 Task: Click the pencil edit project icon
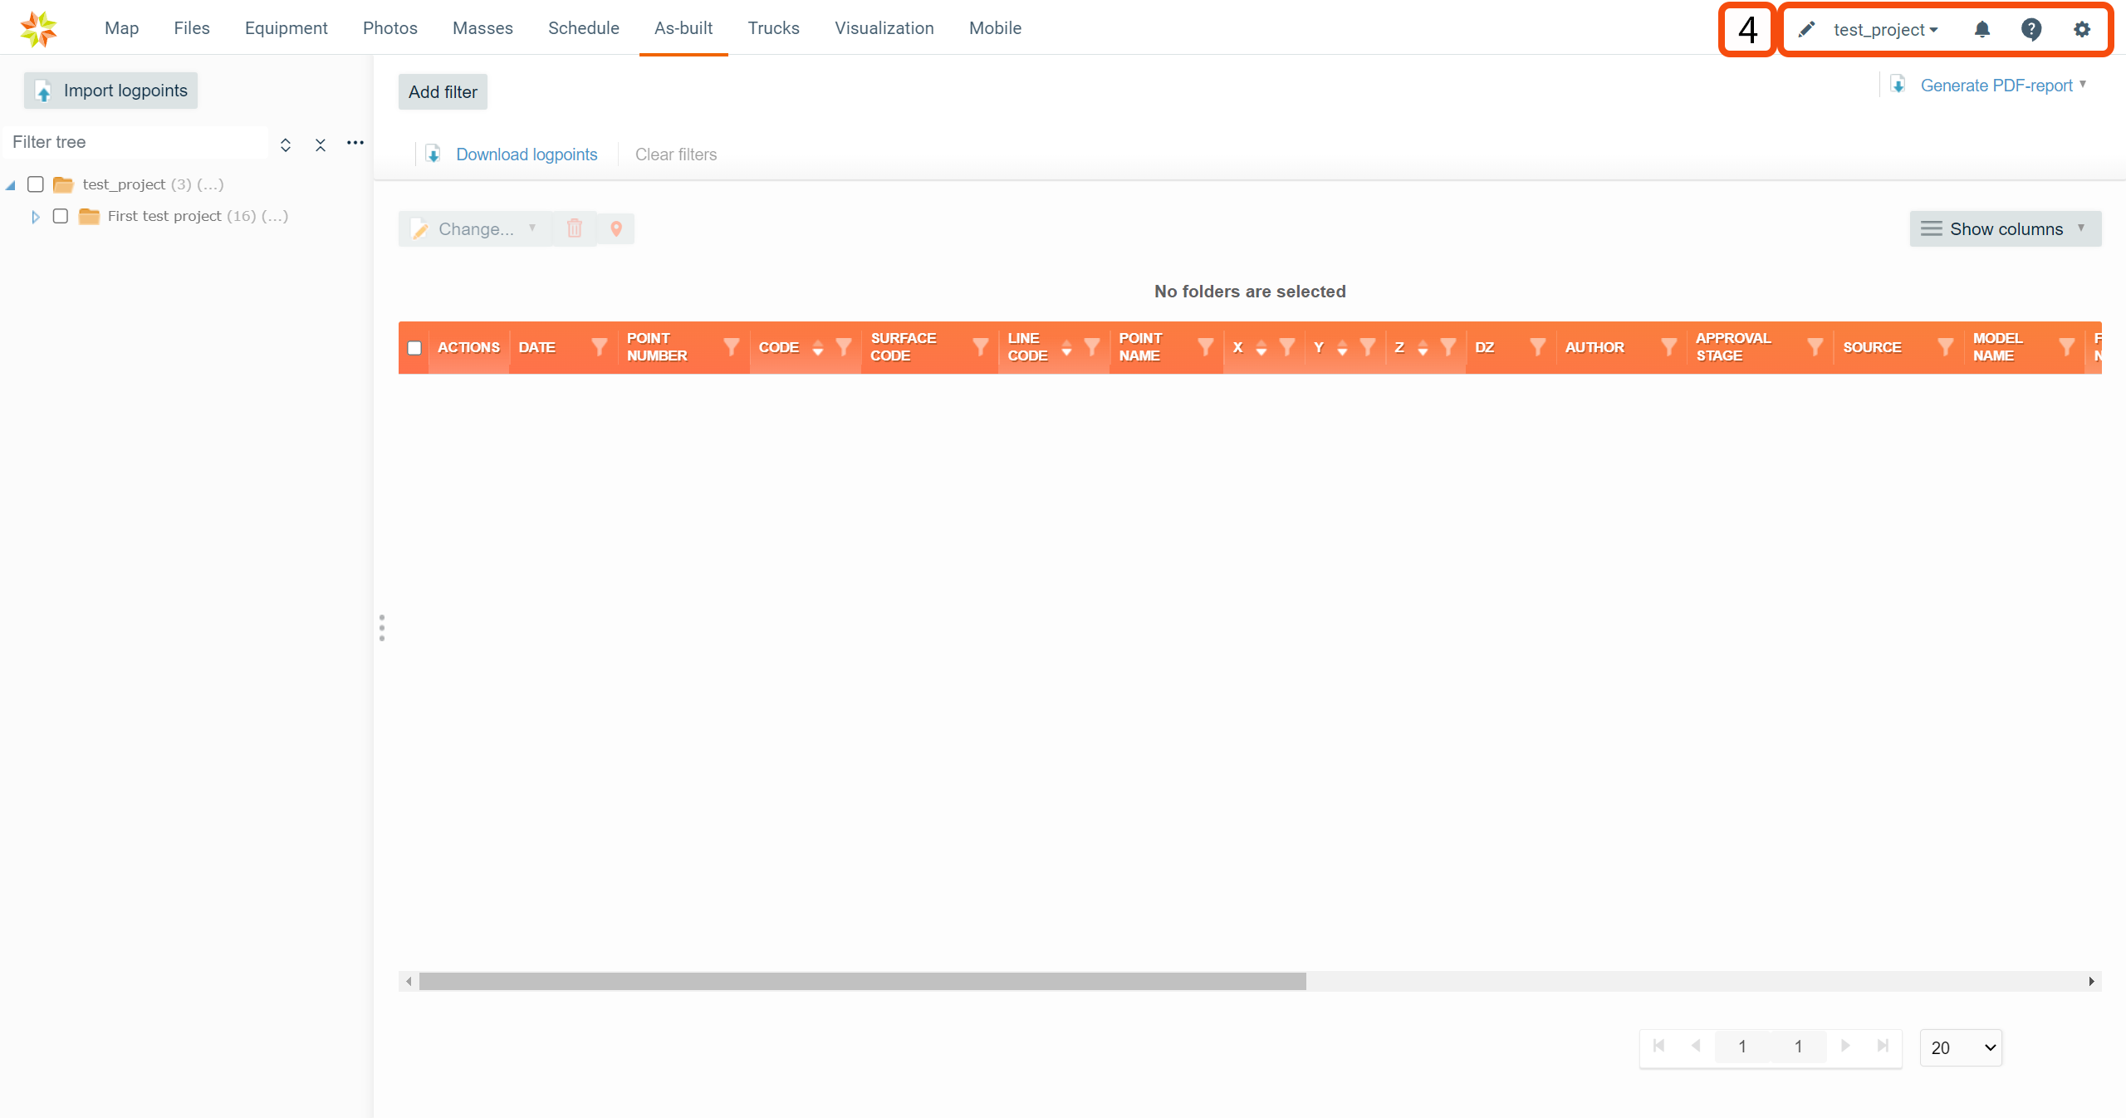click(1805, 30)
